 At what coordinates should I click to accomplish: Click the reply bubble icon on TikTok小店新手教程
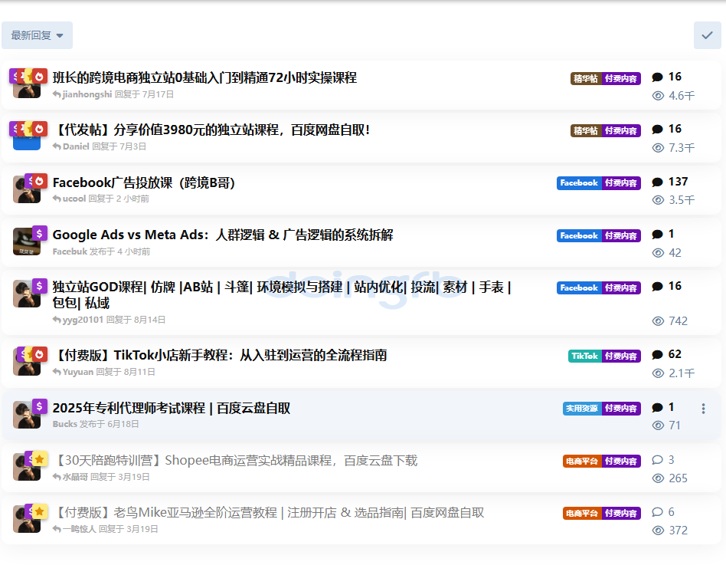(x=657, y=355)
